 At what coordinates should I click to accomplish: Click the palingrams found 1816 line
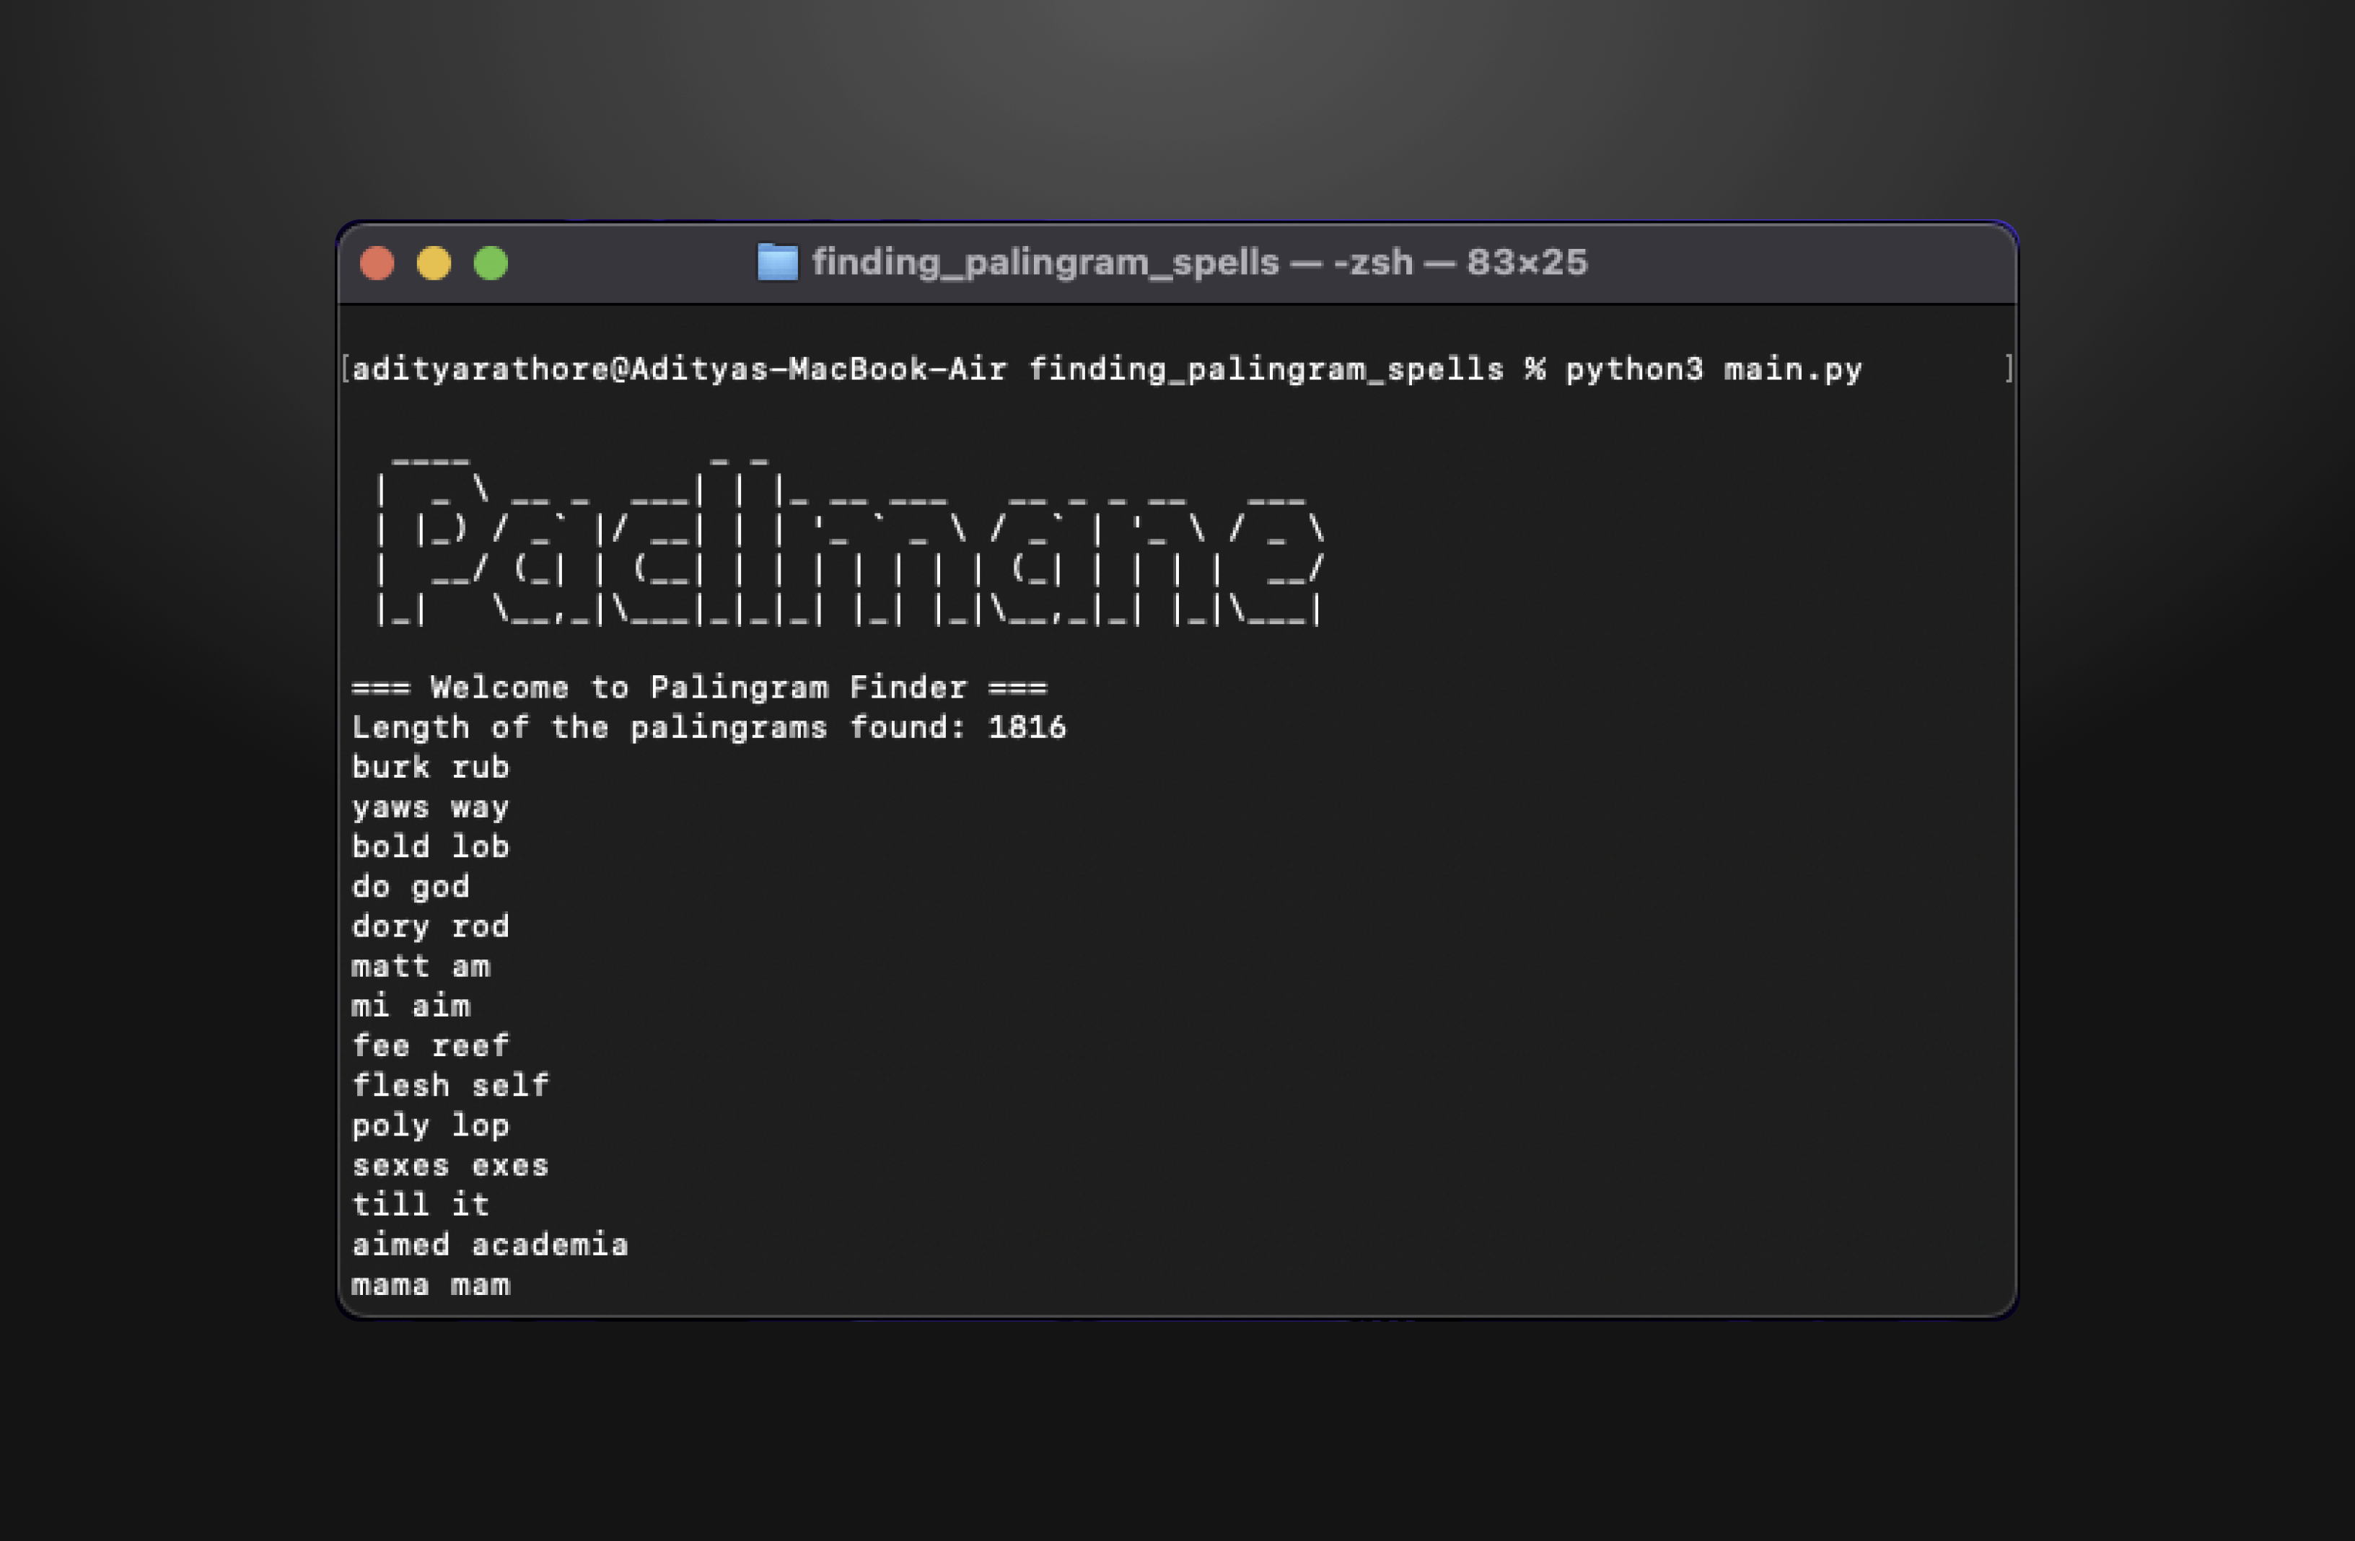(709, 728)
